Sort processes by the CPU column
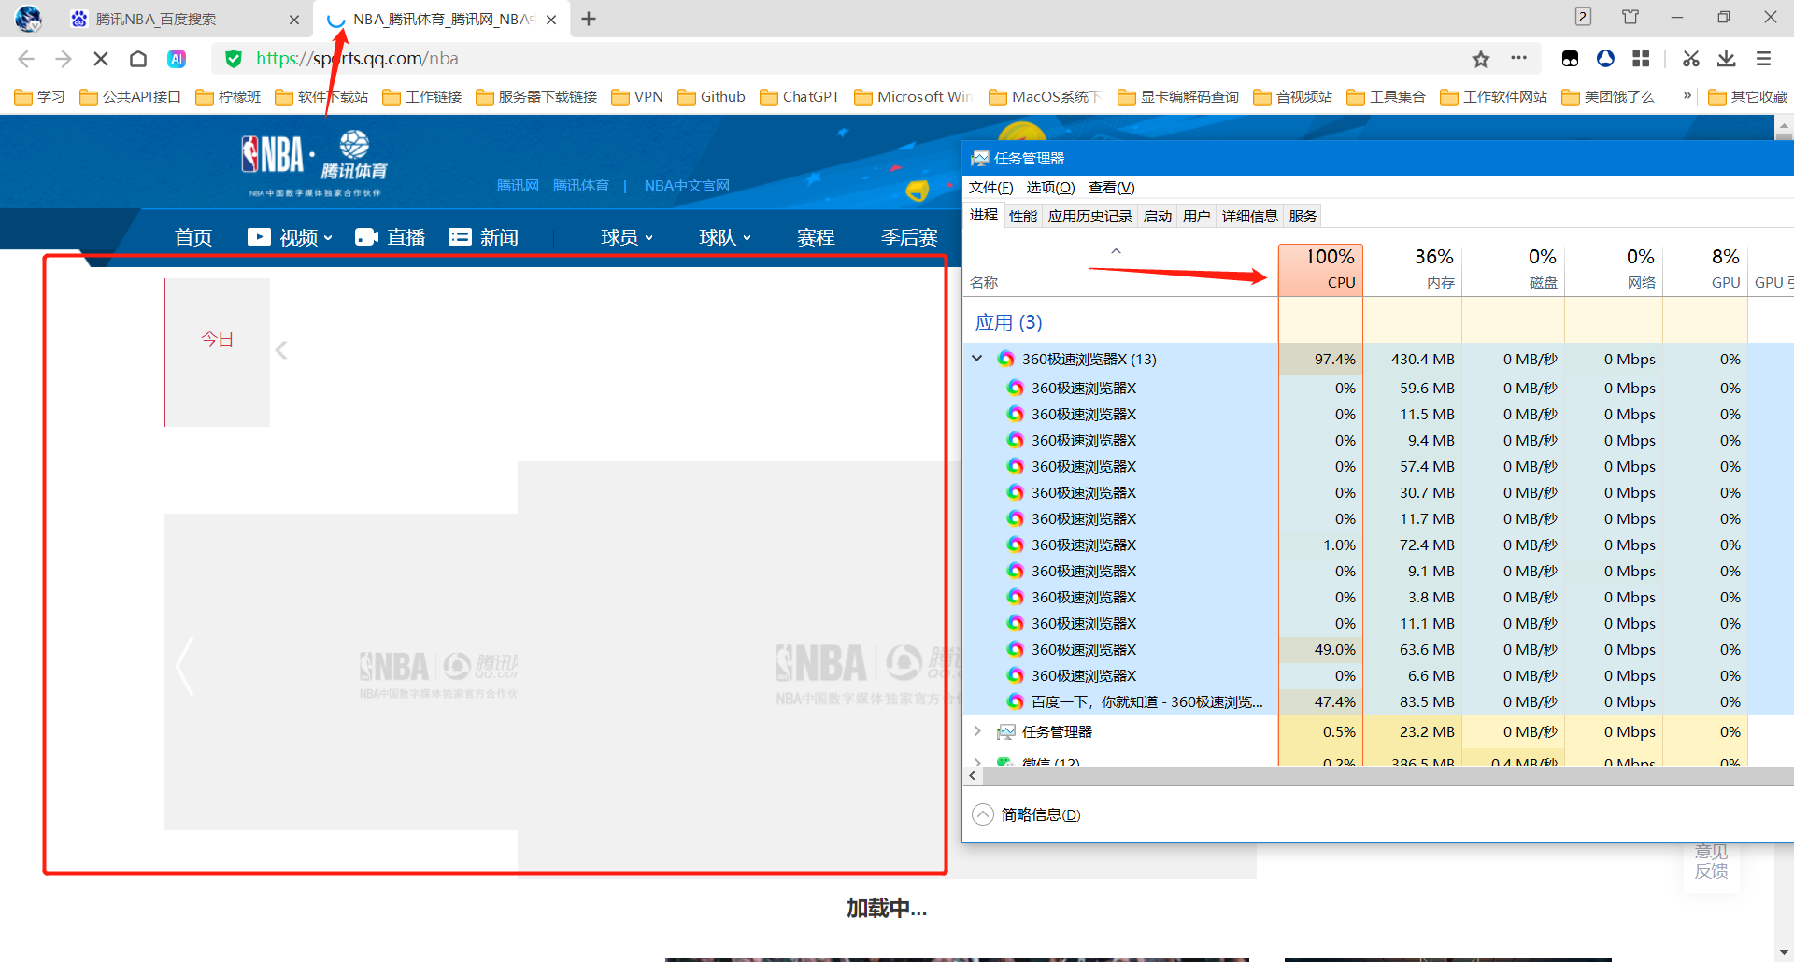The image size is (1794, 962). point(1320,270)
